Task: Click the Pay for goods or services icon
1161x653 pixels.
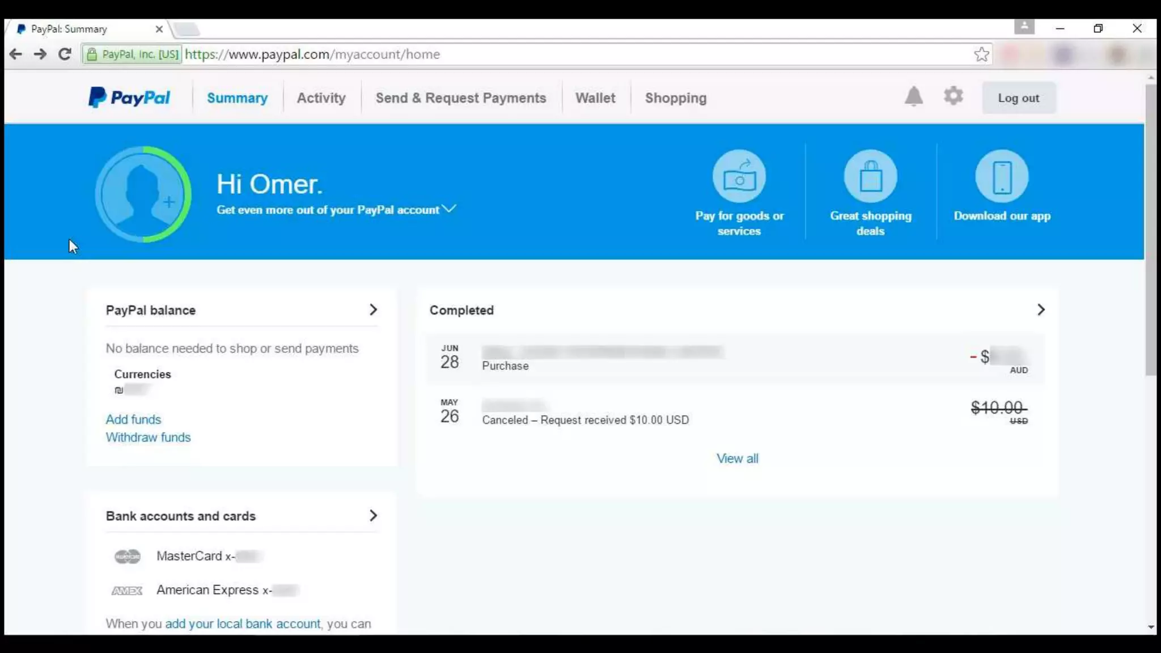Action: 739,177
